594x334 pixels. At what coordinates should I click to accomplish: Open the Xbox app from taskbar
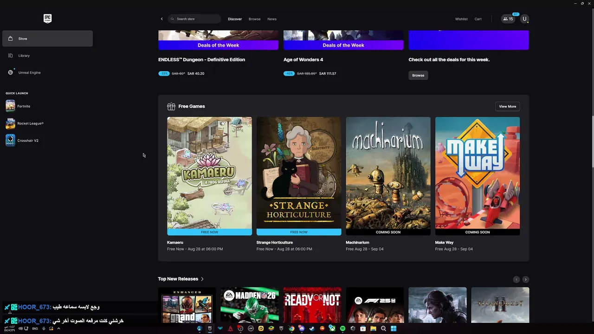[x=332, y=328]
